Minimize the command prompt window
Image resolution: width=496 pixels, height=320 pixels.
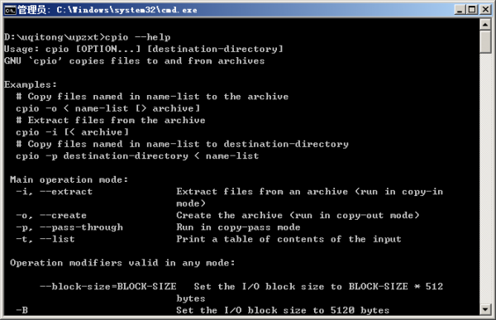[x=460, y=10]
